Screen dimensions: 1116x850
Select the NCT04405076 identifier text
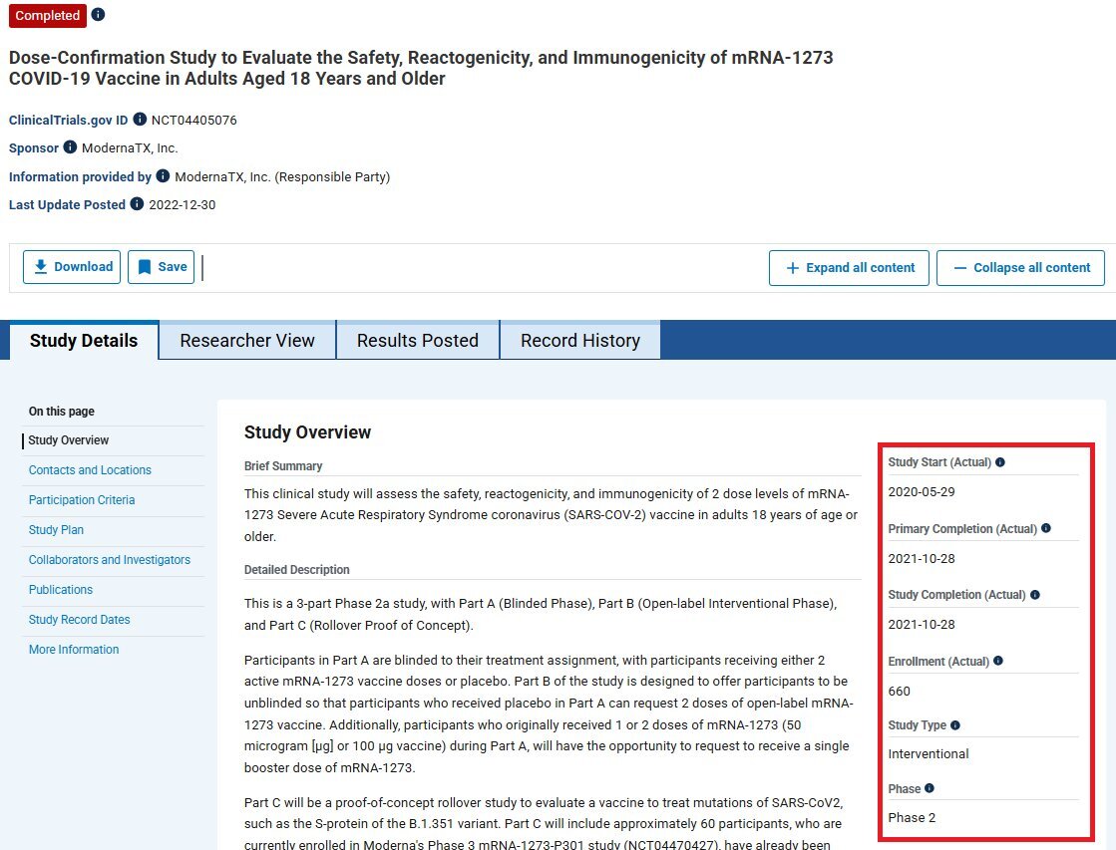pos(193,120)
